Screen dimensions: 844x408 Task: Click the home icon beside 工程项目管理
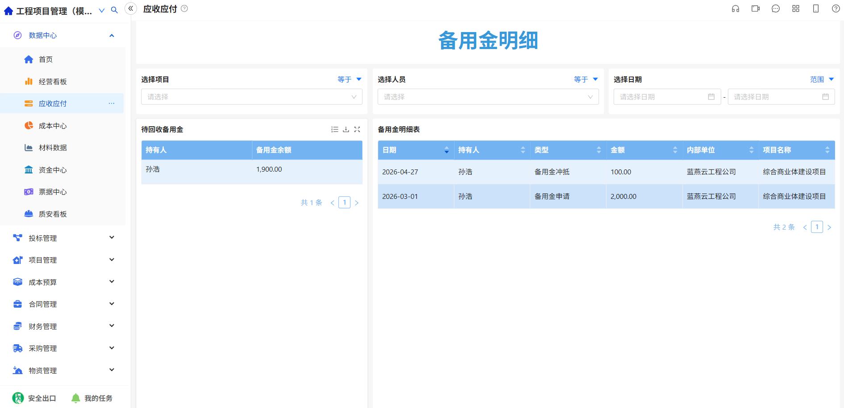pos(8,11)
